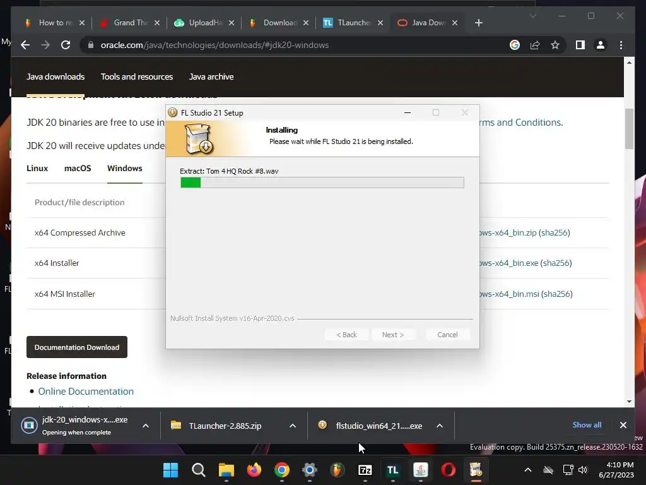Click the FL Studio Setup title bar icon
Image resolution: width=646 pixels, height=485 pixels.
pyautogui.click(x=173, y=112)
